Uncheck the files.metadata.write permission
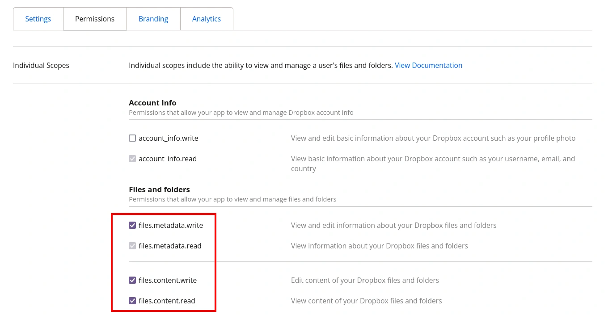 pos(132,225)
